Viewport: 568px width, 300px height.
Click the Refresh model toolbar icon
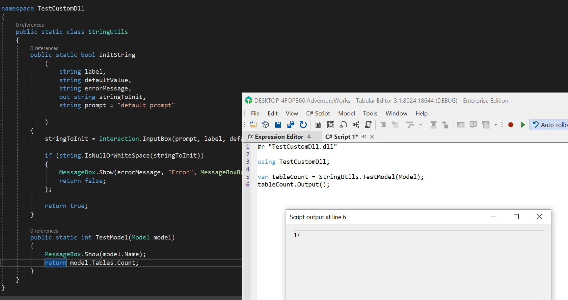click(x=303, y=125)
